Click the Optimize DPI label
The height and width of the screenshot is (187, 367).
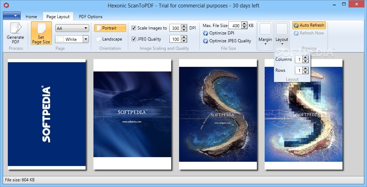(x=222, y=33)
